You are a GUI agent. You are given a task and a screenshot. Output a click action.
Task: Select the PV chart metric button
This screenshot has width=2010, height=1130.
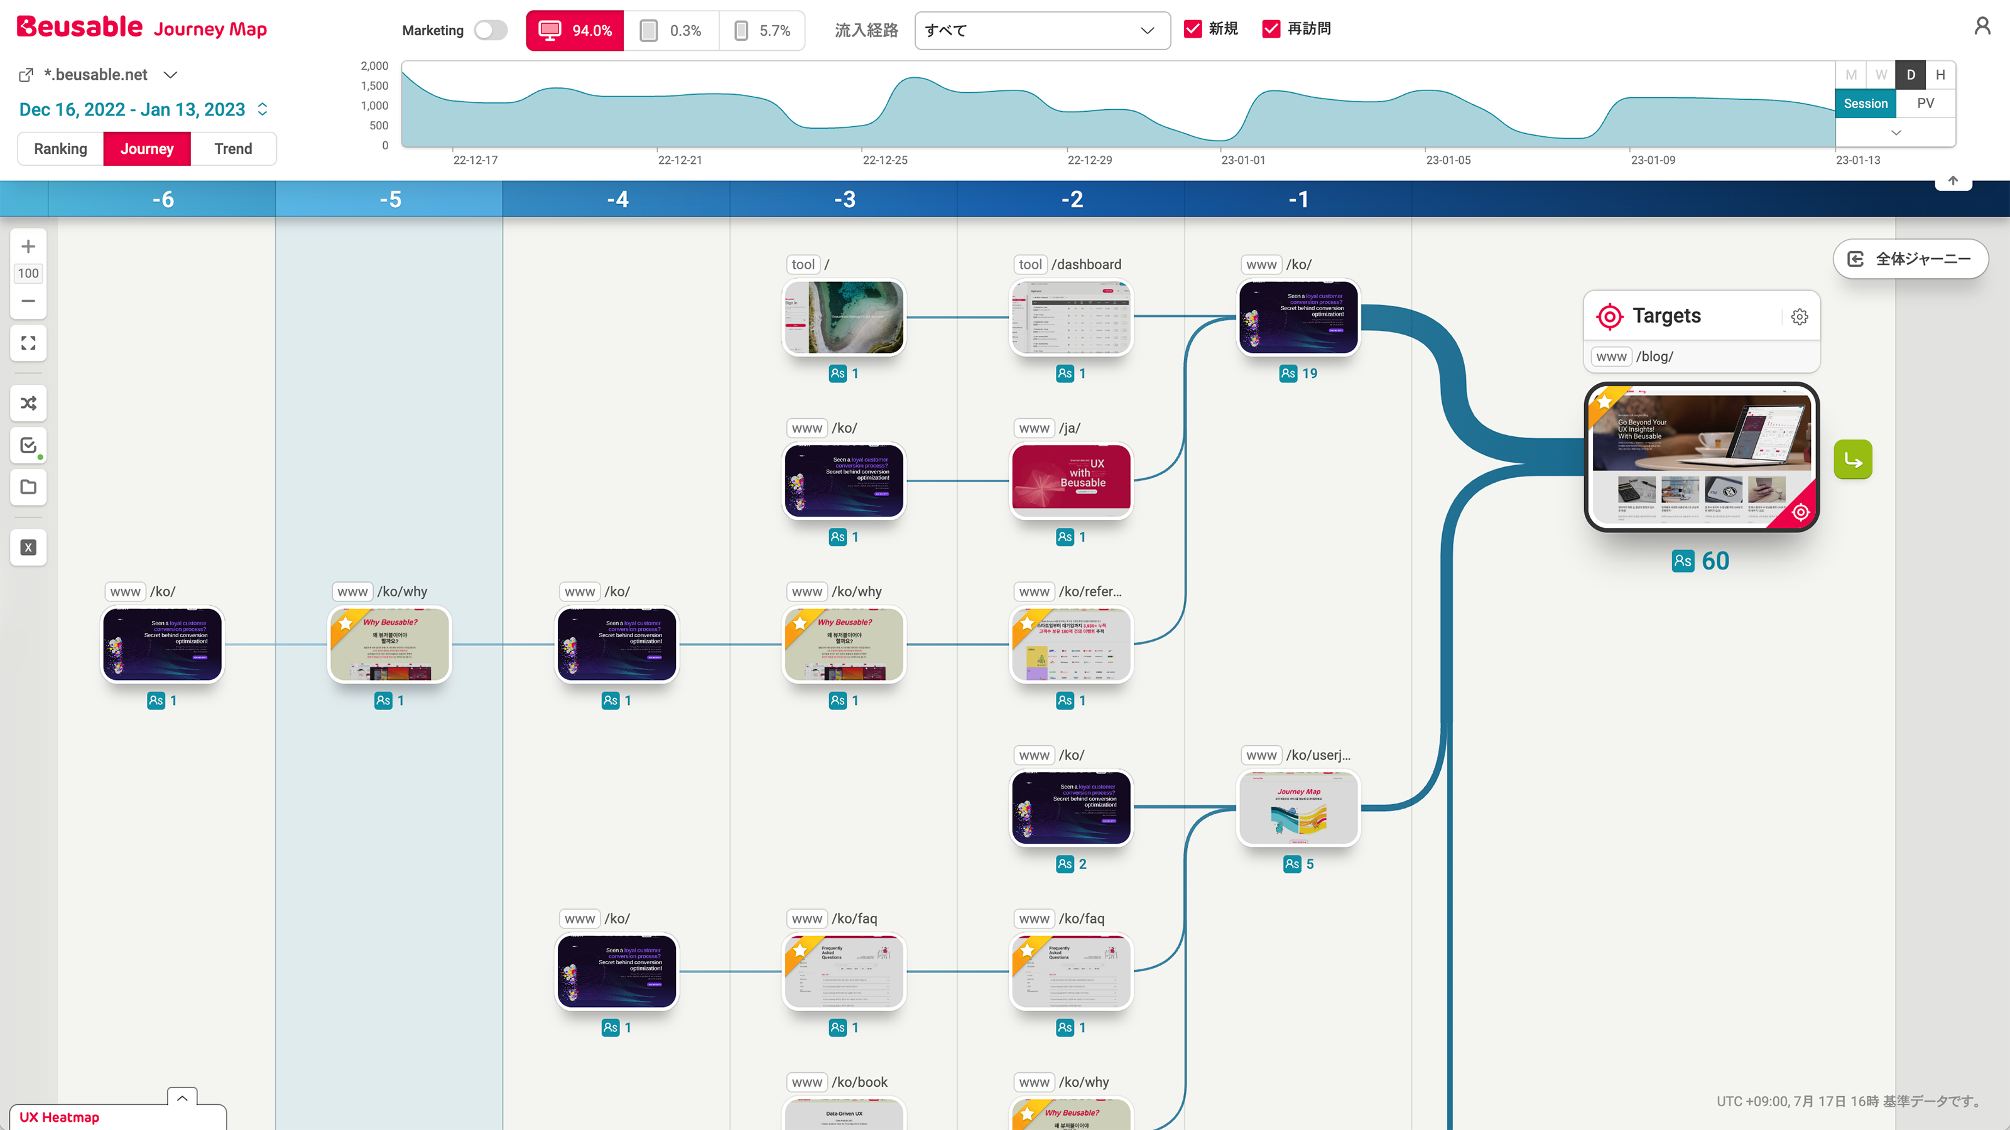pos(1925,104)
